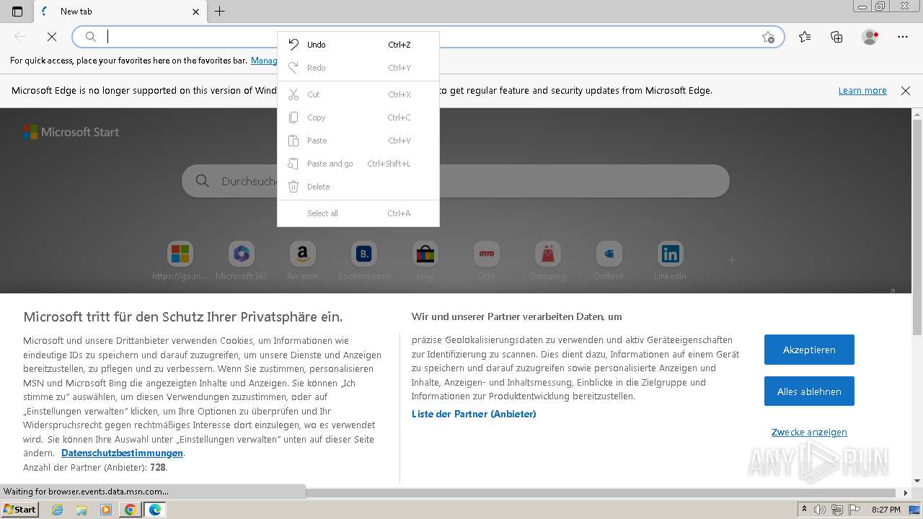Open Liste der Partner (Anbieter) link
Image resolution: width=923 pixels, height=519 pixels.
(474, 414)
